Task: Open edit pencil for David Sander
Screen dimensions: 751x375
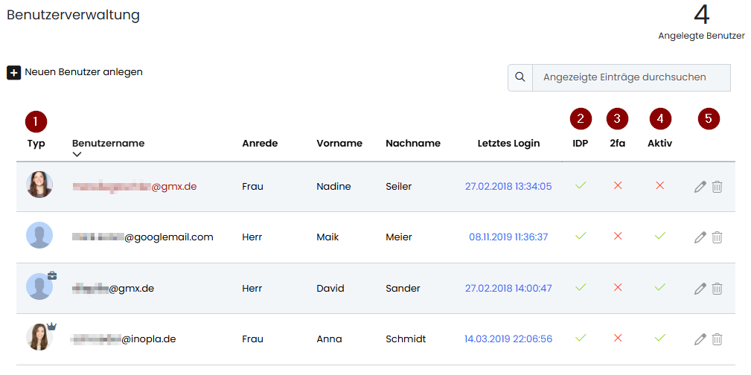Action: pyautogui.click(x=700, y=289)
